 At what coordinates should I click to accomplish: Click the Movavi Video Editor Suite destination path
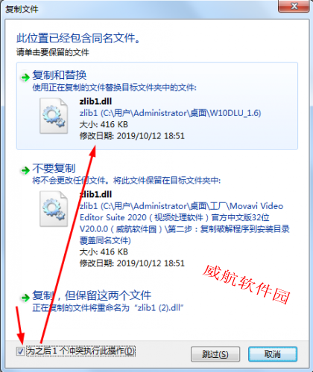tap(184, 223)
